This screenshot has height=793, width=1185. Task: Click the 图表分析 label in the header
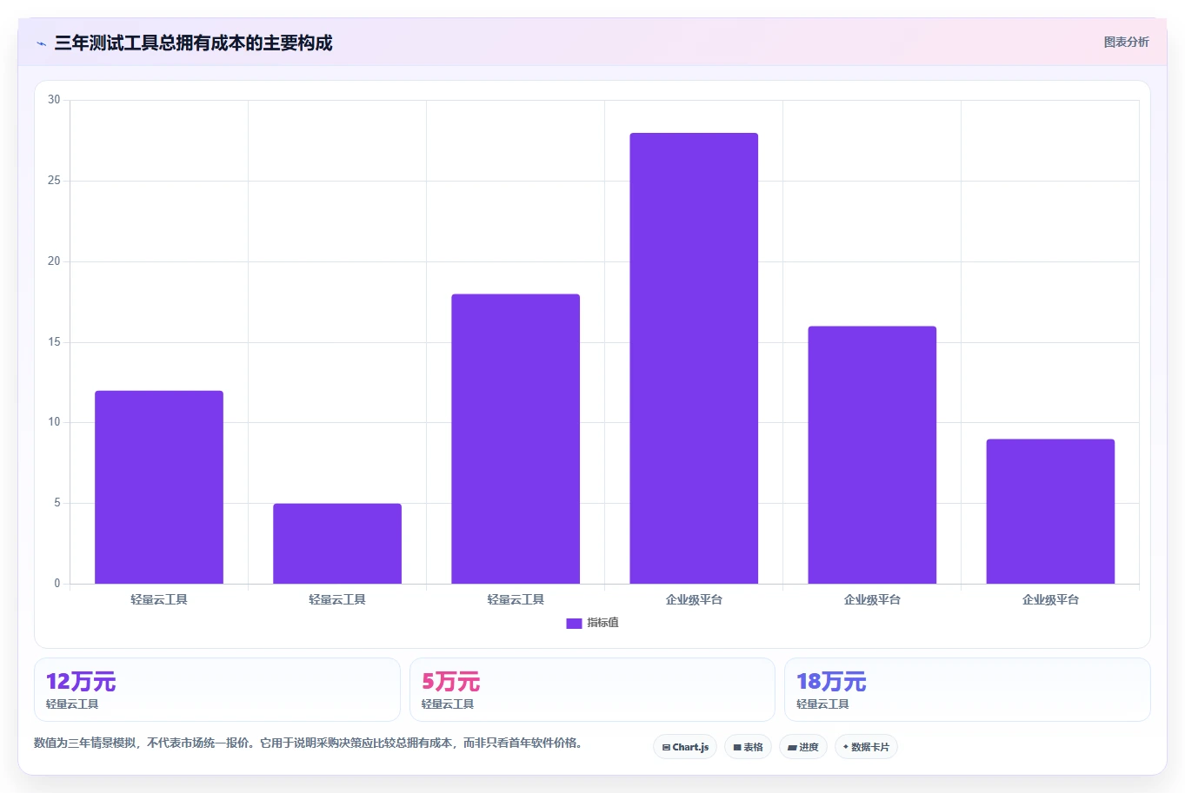1126,42
